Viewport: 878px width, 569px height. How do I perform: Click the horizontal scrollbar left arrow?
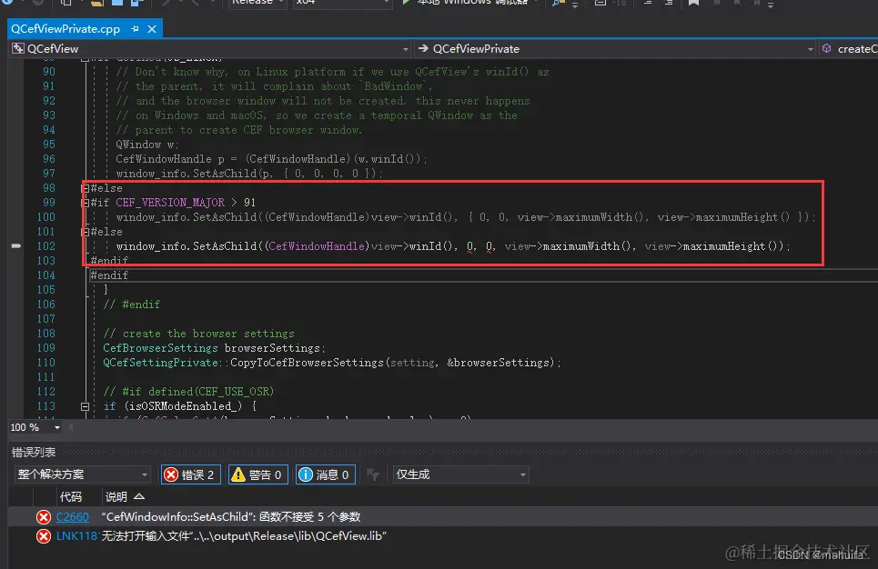(71, 427)
